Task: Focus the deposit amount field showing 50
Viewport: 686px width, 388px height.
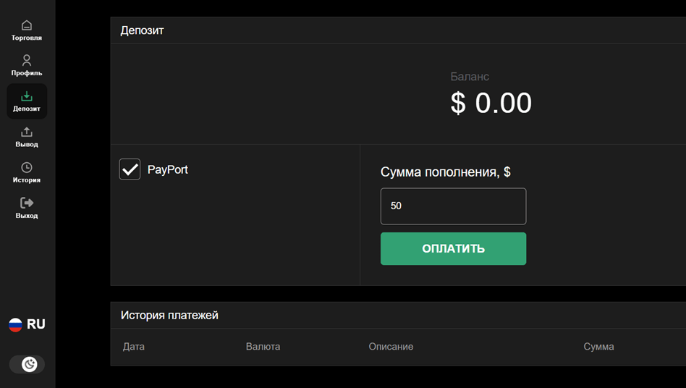Action: 453,206
